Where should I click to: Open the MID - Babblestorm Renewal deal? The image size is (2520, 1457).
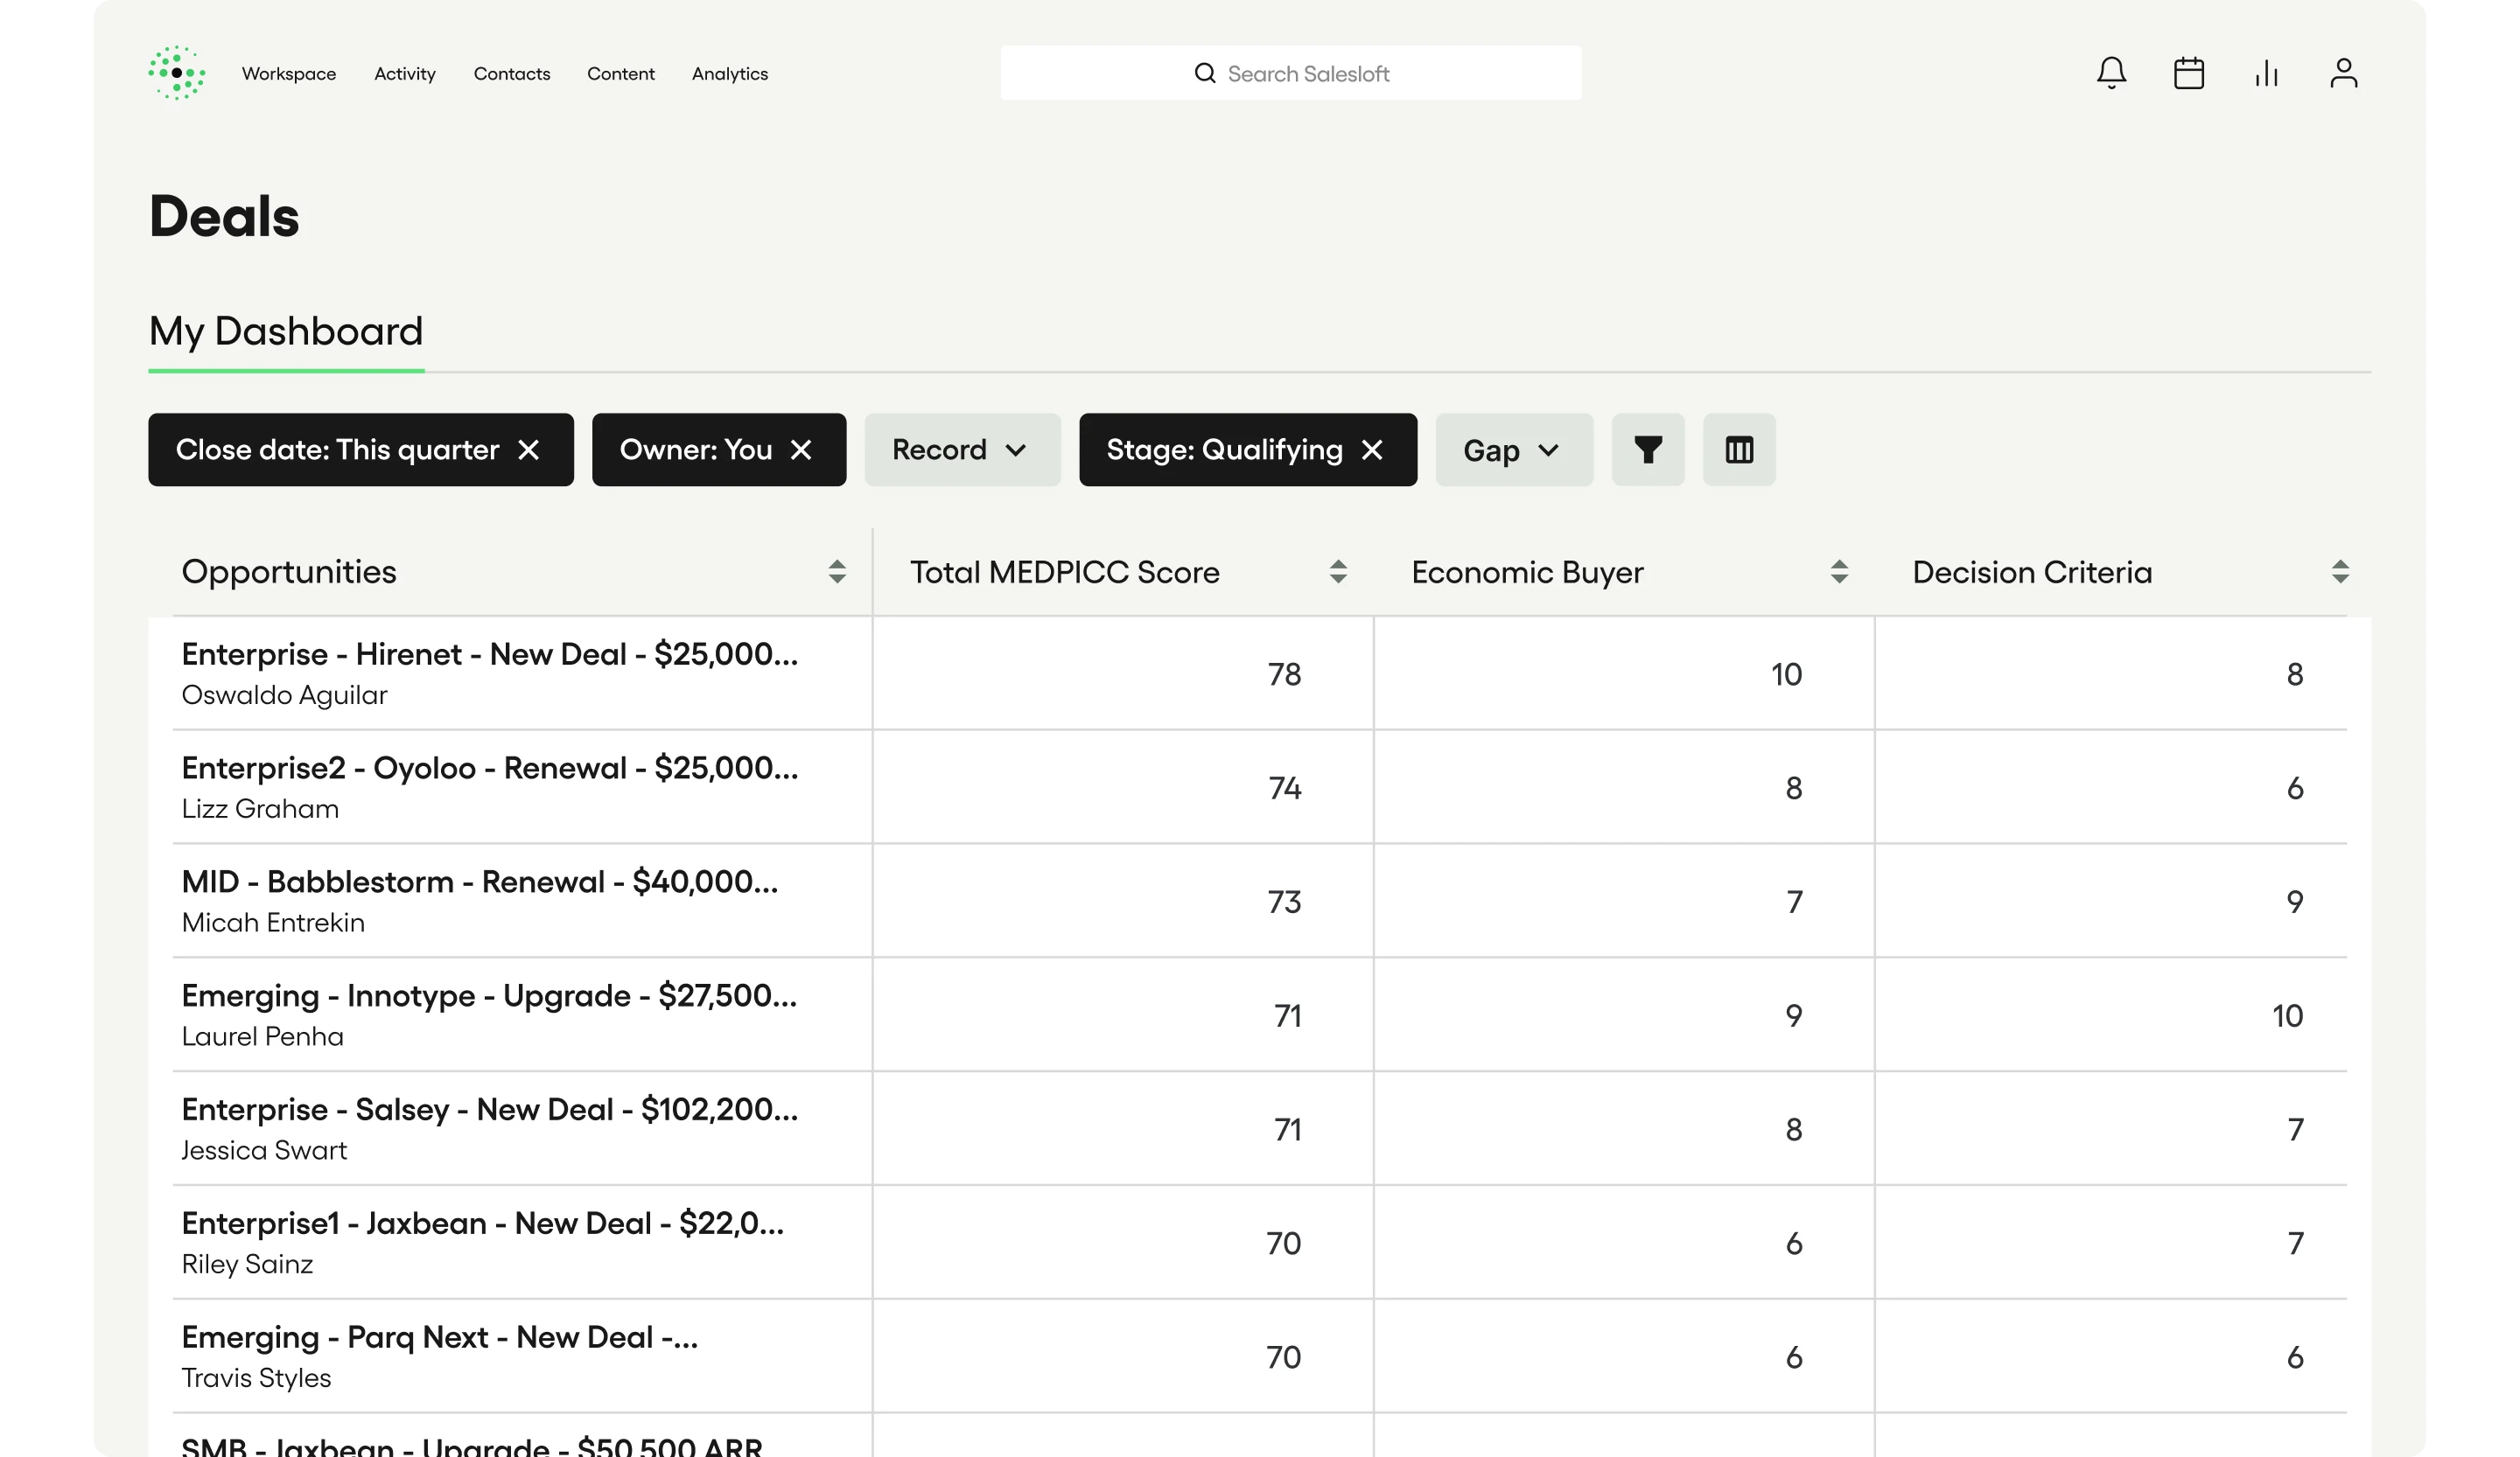click(x=480, y=882)
